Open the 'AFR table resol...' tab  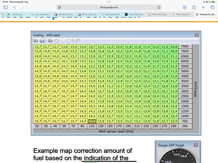point(159,14)
